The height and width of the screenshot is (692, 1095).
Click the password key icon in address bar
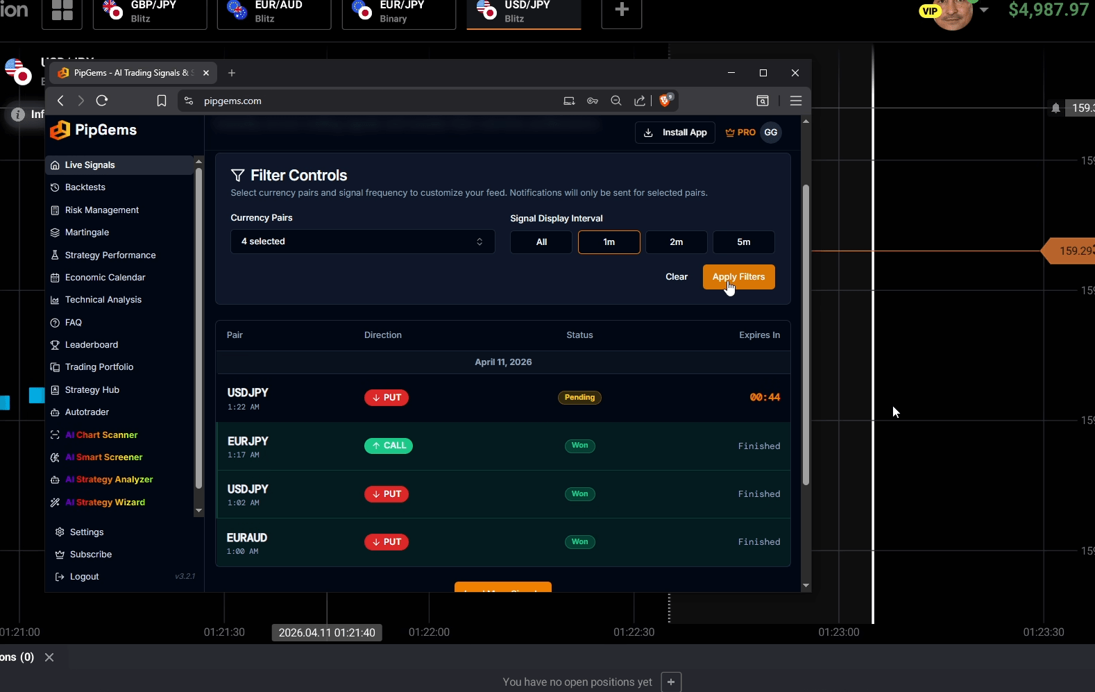coord(593,101)
